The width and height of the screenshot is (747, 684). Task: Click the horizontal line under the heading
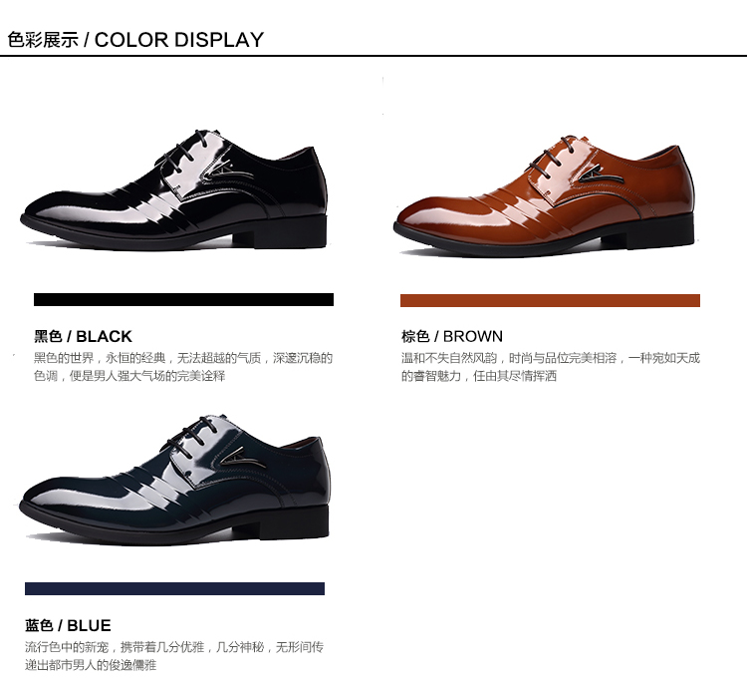click(x=373, y=56)
